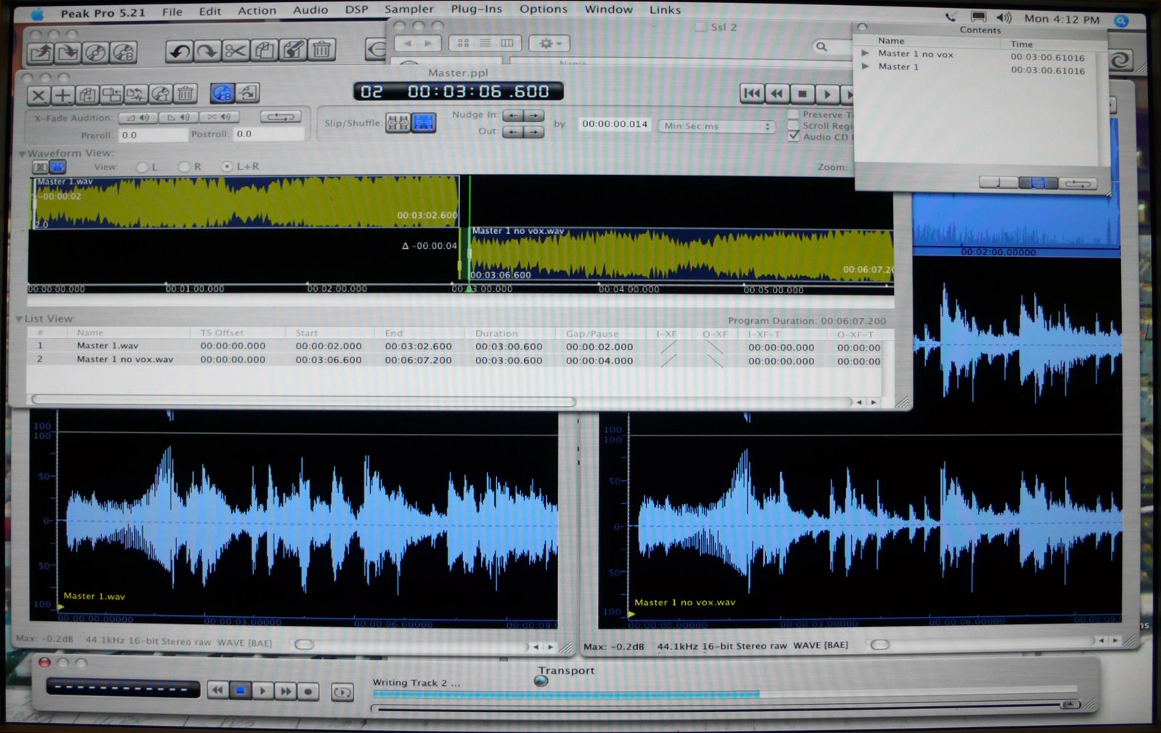Open the Spotlight search icon
The width and height of the screenshot is (1161, 733).
[1121, 20]
